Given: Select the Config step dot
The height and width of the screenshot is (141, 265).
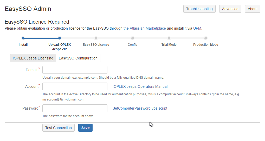Looking at the screenshot, I should tap(133, 38).
